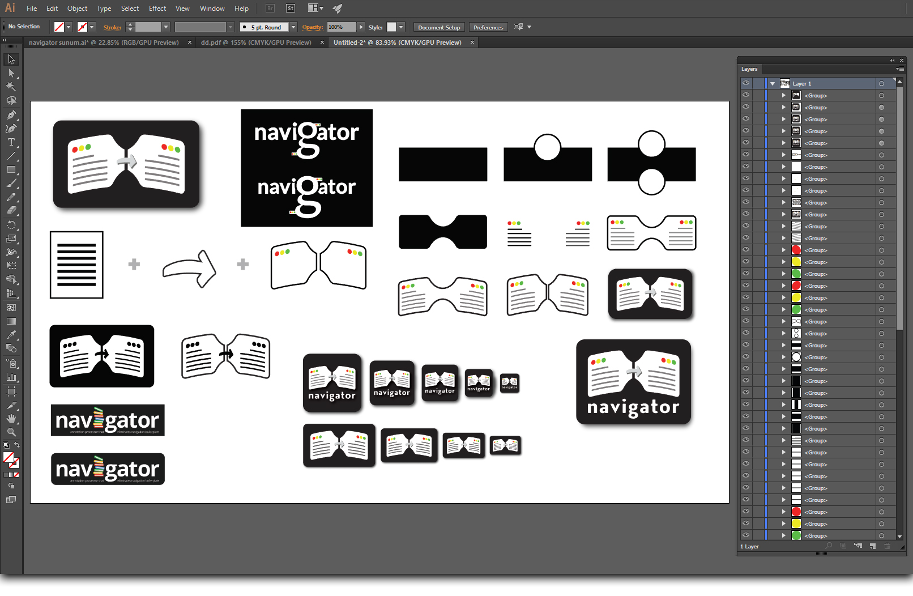Select the Width tool
Screen dimensions: 913x596
11,252
